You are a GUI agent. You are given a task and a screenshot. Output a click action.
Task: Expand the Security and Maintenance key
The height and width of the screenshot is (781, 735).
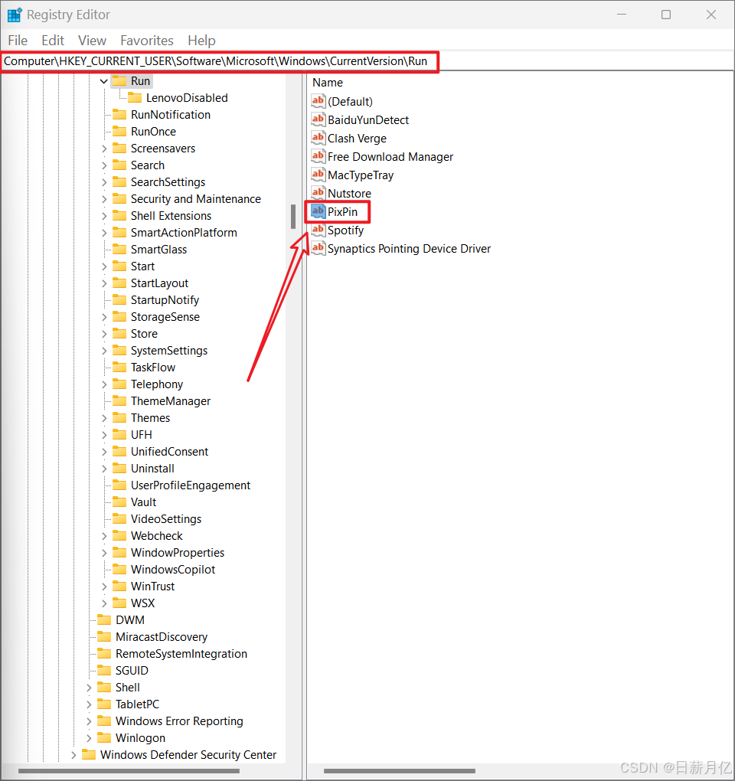coord(104,199)
